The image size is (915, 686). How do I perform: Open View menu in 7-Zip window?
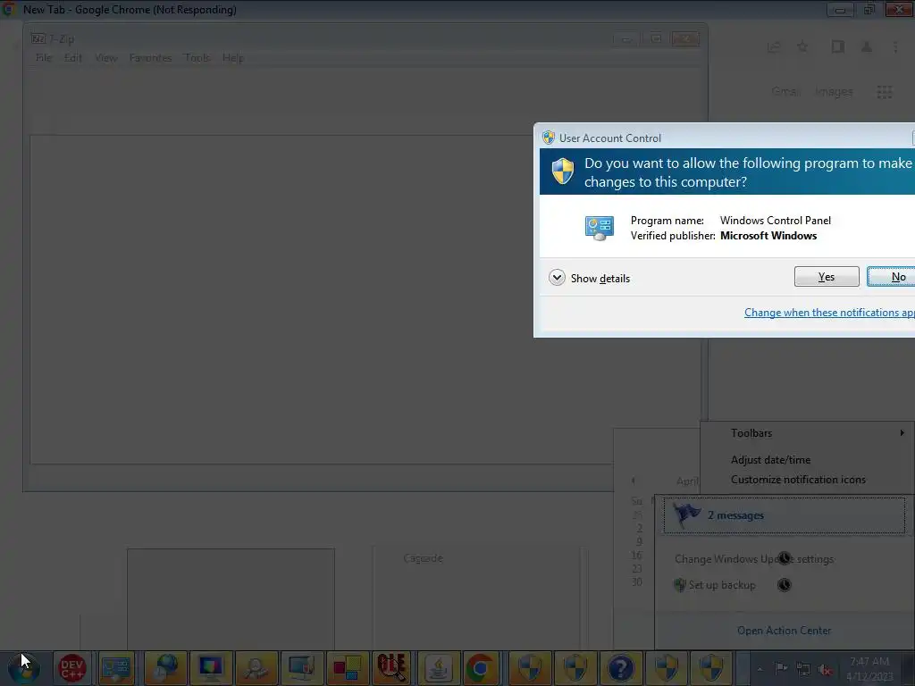(106, 58)
